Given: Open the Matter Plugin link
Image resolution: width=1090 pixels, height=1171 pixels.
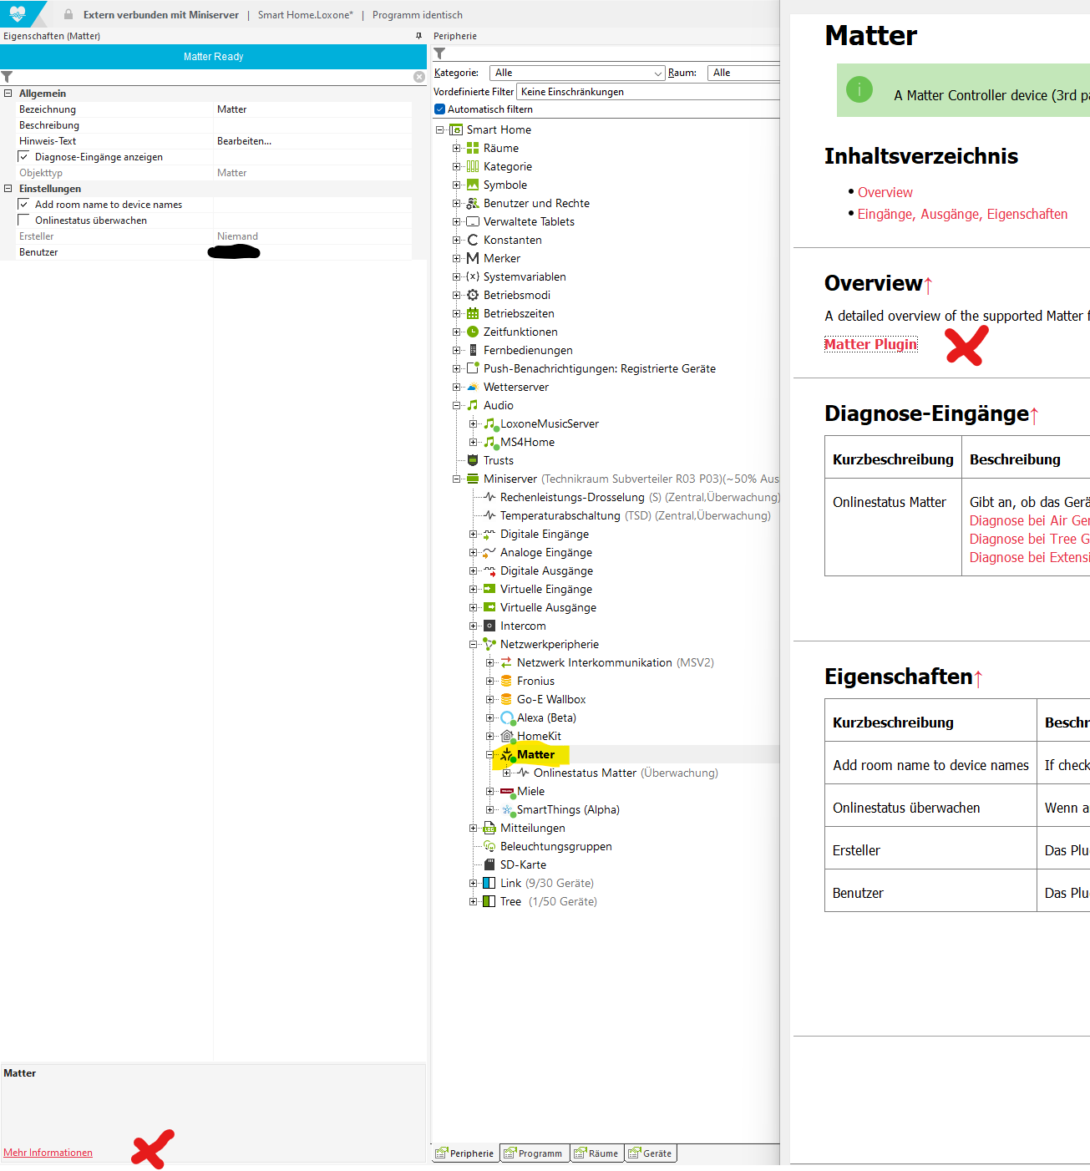Looking at the screenshot, I should pyautogui.click(x=870, y=344).
